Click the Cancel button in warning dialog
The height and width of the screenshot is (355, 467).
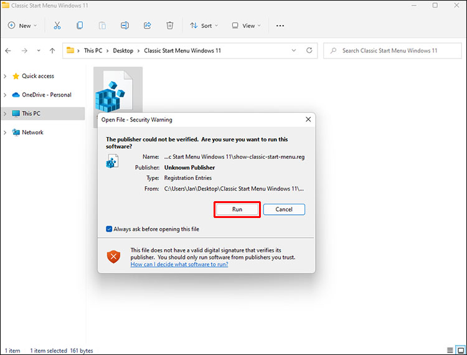pyautogui.click(x=284, y=209)
